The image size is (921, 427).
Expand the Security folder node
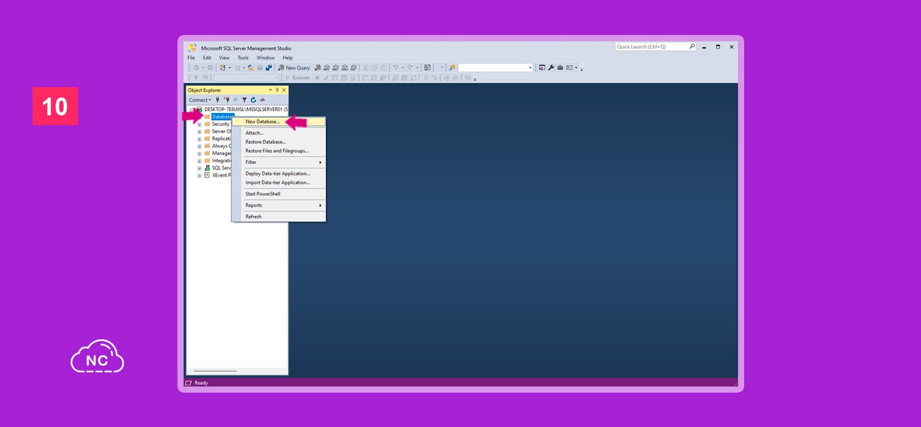click(199, 124)
